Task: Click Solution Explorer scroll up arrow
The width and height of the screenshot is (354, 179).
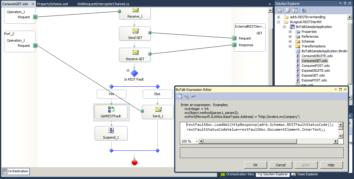Action: point(350,17)
